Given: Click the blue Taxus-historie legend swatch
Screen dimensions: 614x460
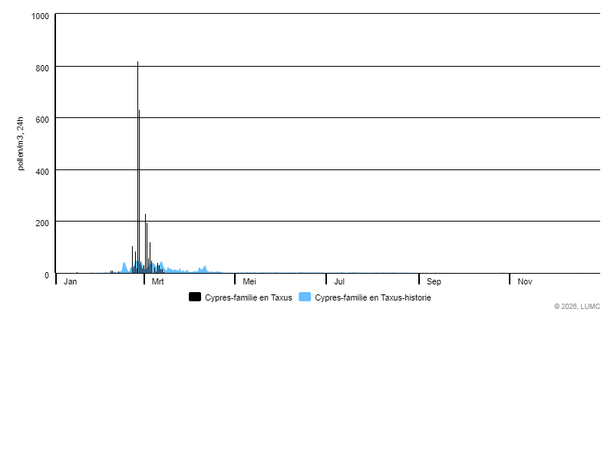Looking at the screenshot, I should [x=305, y=297].
